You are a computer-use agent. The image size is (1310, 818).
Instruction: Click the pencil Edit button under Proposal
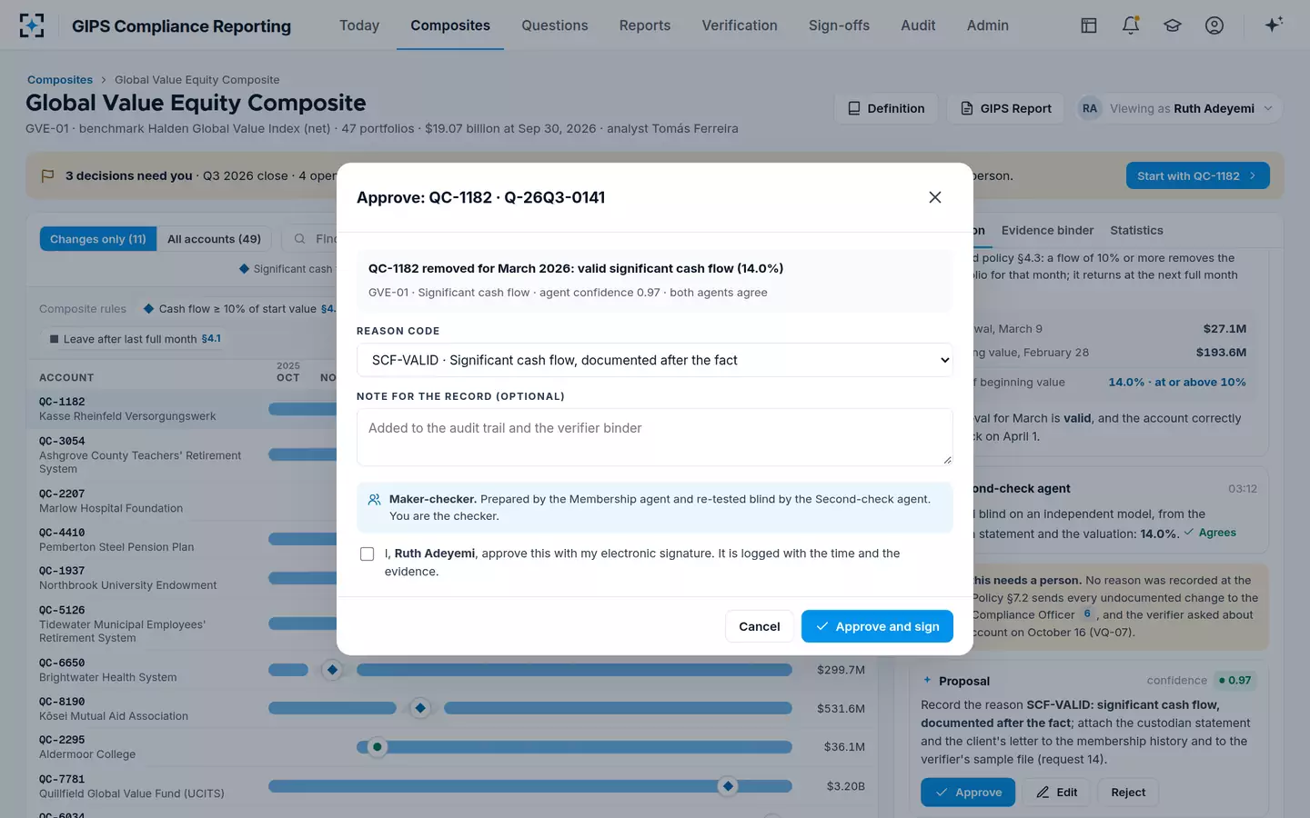pyautogui.click(x=1056, y=793)
